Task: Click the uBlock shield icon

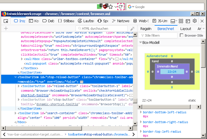Action: click(105, 6)
